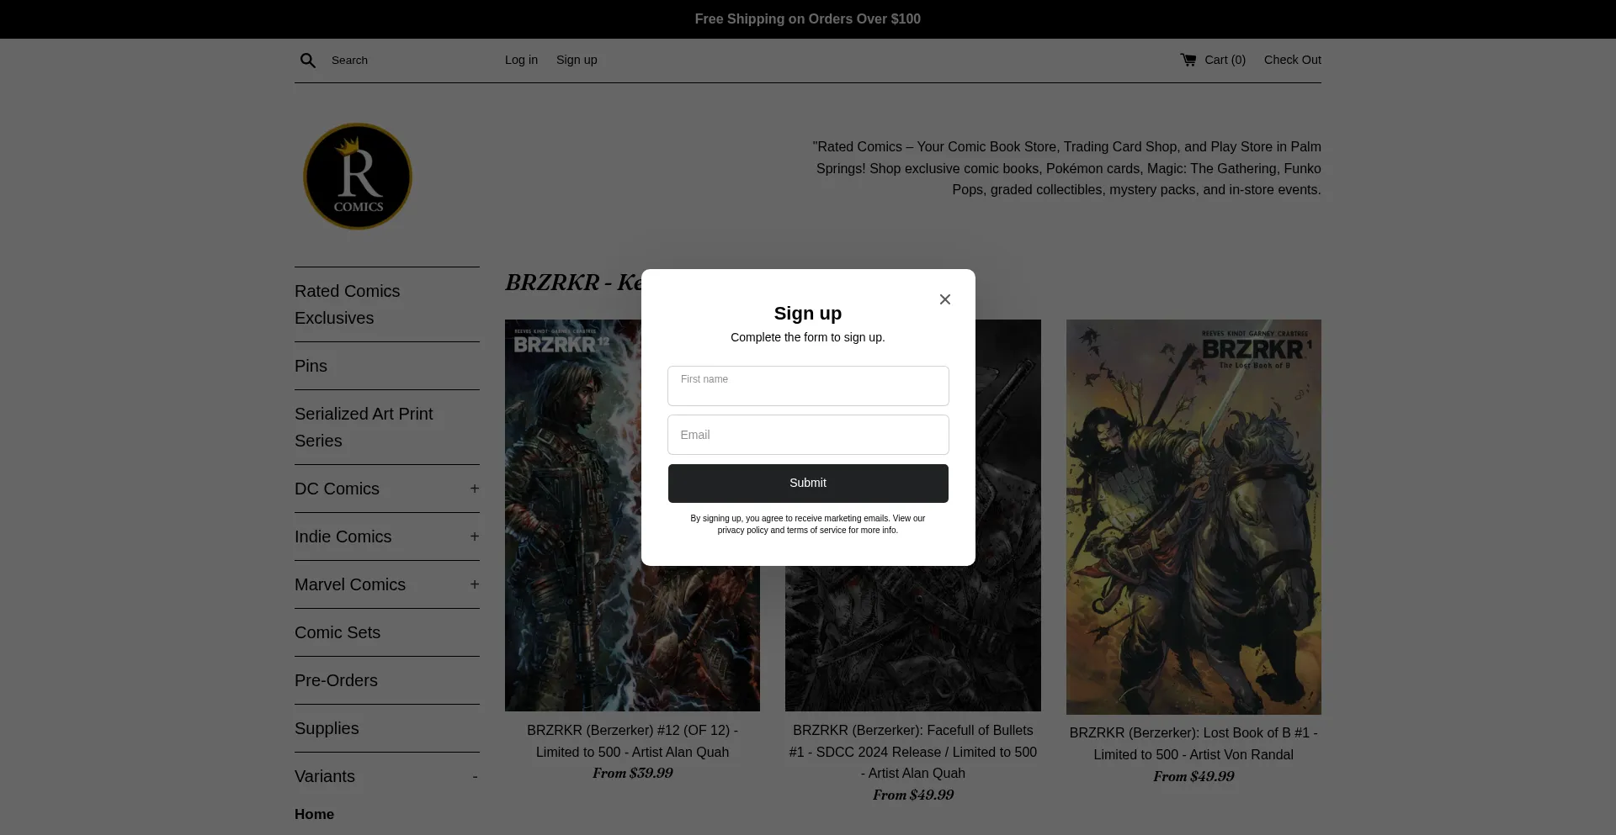Open Pre-Orders category
This screenshot has width=1616, height=835.
[336, 680]
